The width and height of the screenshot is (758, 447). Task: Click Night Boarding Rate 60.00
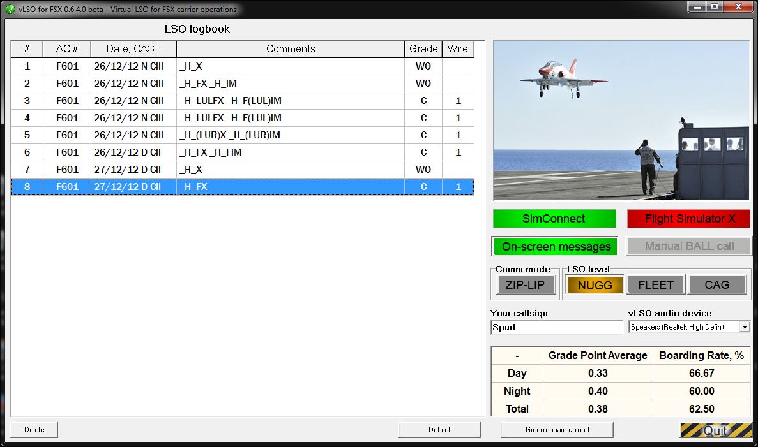701,391
